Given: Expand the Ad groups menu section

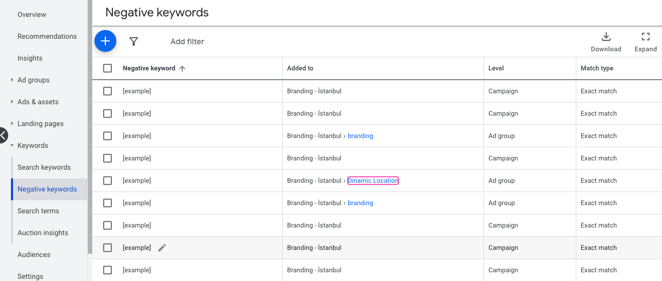Looking at the screenshot, I should [12, 80].
